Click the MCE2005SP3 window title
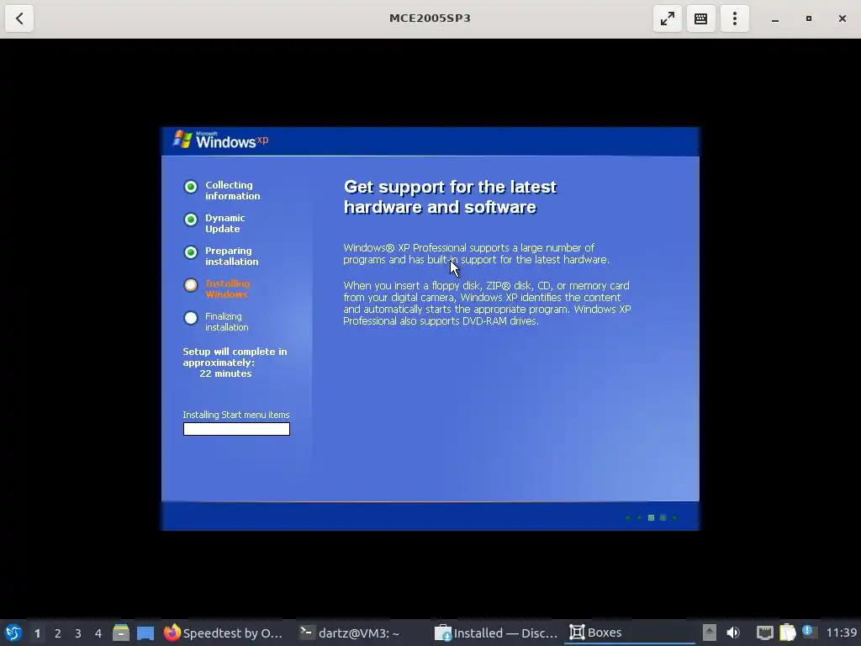The image size is (861, 646). pos(430,19)
